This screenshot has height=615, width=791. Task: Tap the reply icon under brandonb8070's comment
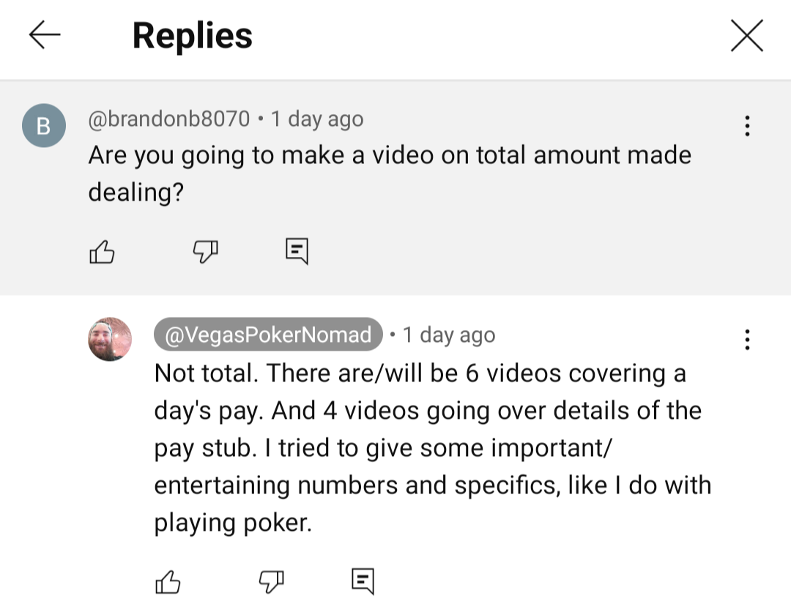click(x=297, y=251)
